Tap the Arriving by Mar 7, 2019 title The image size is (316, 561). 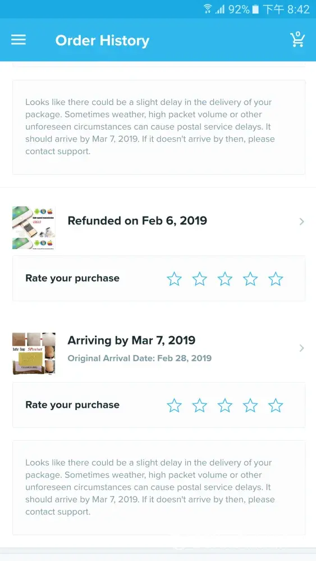pos(131,341)
